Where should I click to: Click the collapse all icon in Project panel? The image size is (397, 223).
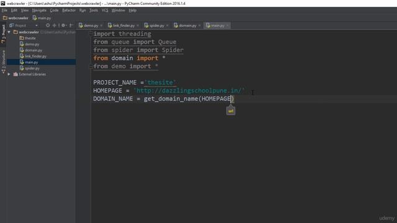54,25
